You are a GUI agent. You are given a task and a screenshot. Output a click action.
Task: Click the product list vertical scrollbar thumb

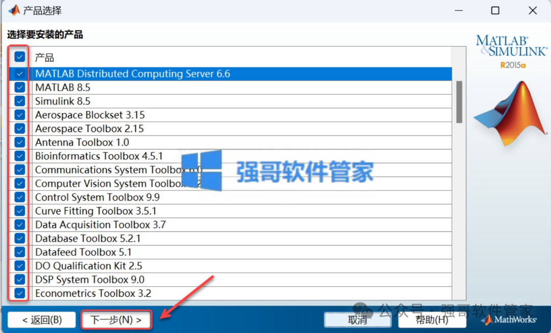coord(459,102)
